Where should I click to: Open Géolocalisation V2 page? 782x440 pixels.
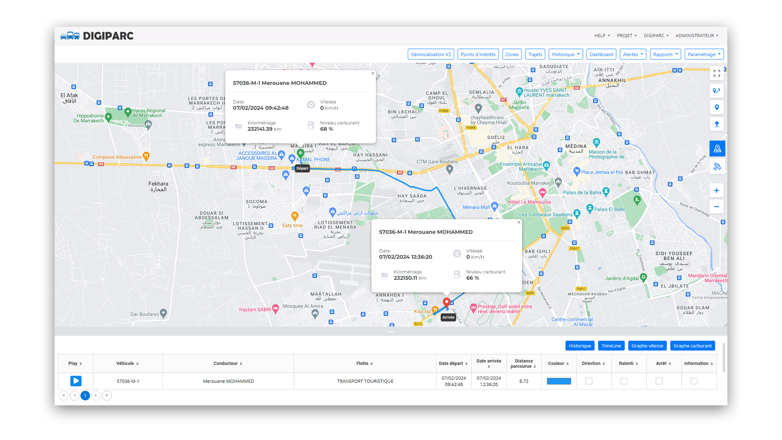tap(431, 54)
